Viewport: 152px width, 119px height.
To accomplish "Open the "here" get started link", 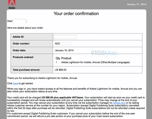I will 15,83.
